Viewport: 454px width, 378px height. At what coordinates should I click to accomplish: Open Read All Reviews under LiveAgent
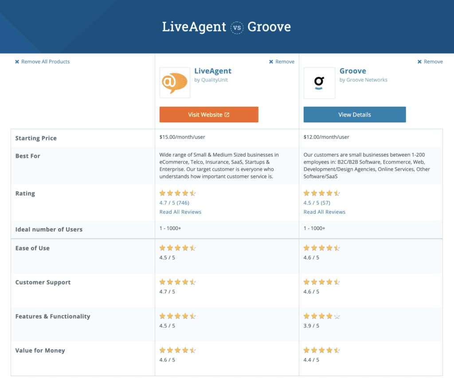click(180, 212)
